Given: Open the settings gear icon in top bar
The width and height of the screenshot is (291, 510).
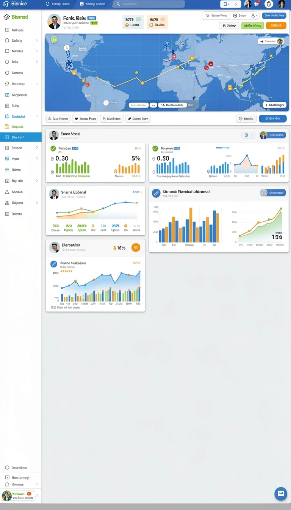Looking at the screenshot, I should click(x=269, y=4).
